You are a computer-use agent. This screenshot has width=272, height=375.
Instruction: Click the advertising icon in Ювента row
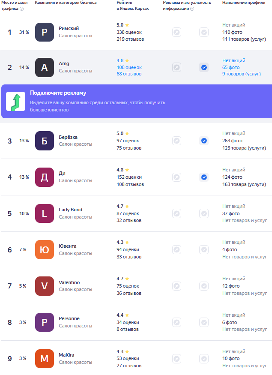pos(176,250)
